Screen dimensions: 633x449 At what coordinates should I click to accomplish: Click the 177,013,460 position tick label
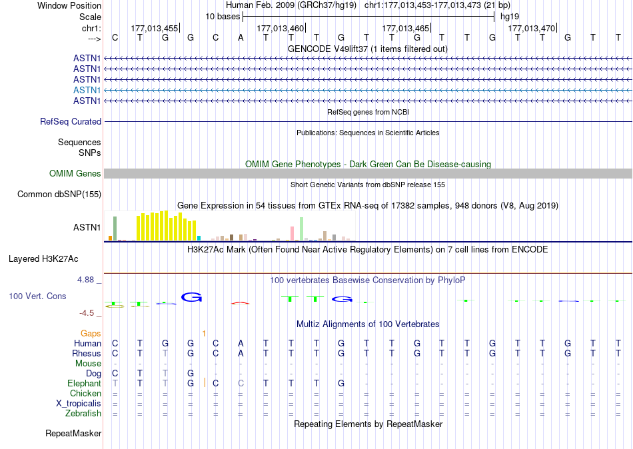(280, 28)
